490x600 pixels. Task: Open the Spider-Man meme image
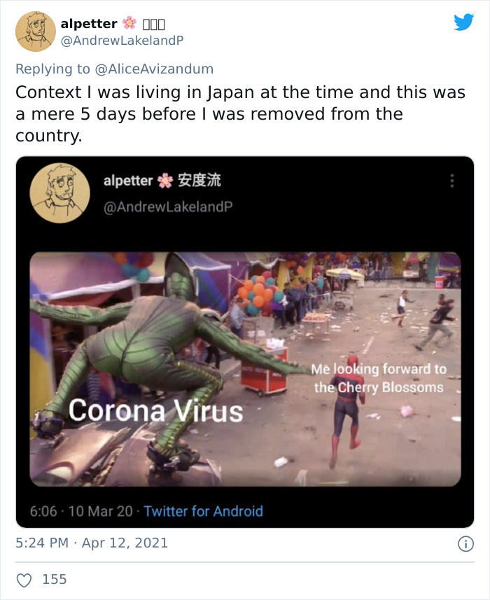pyautogui.click(x=245, y=369)
